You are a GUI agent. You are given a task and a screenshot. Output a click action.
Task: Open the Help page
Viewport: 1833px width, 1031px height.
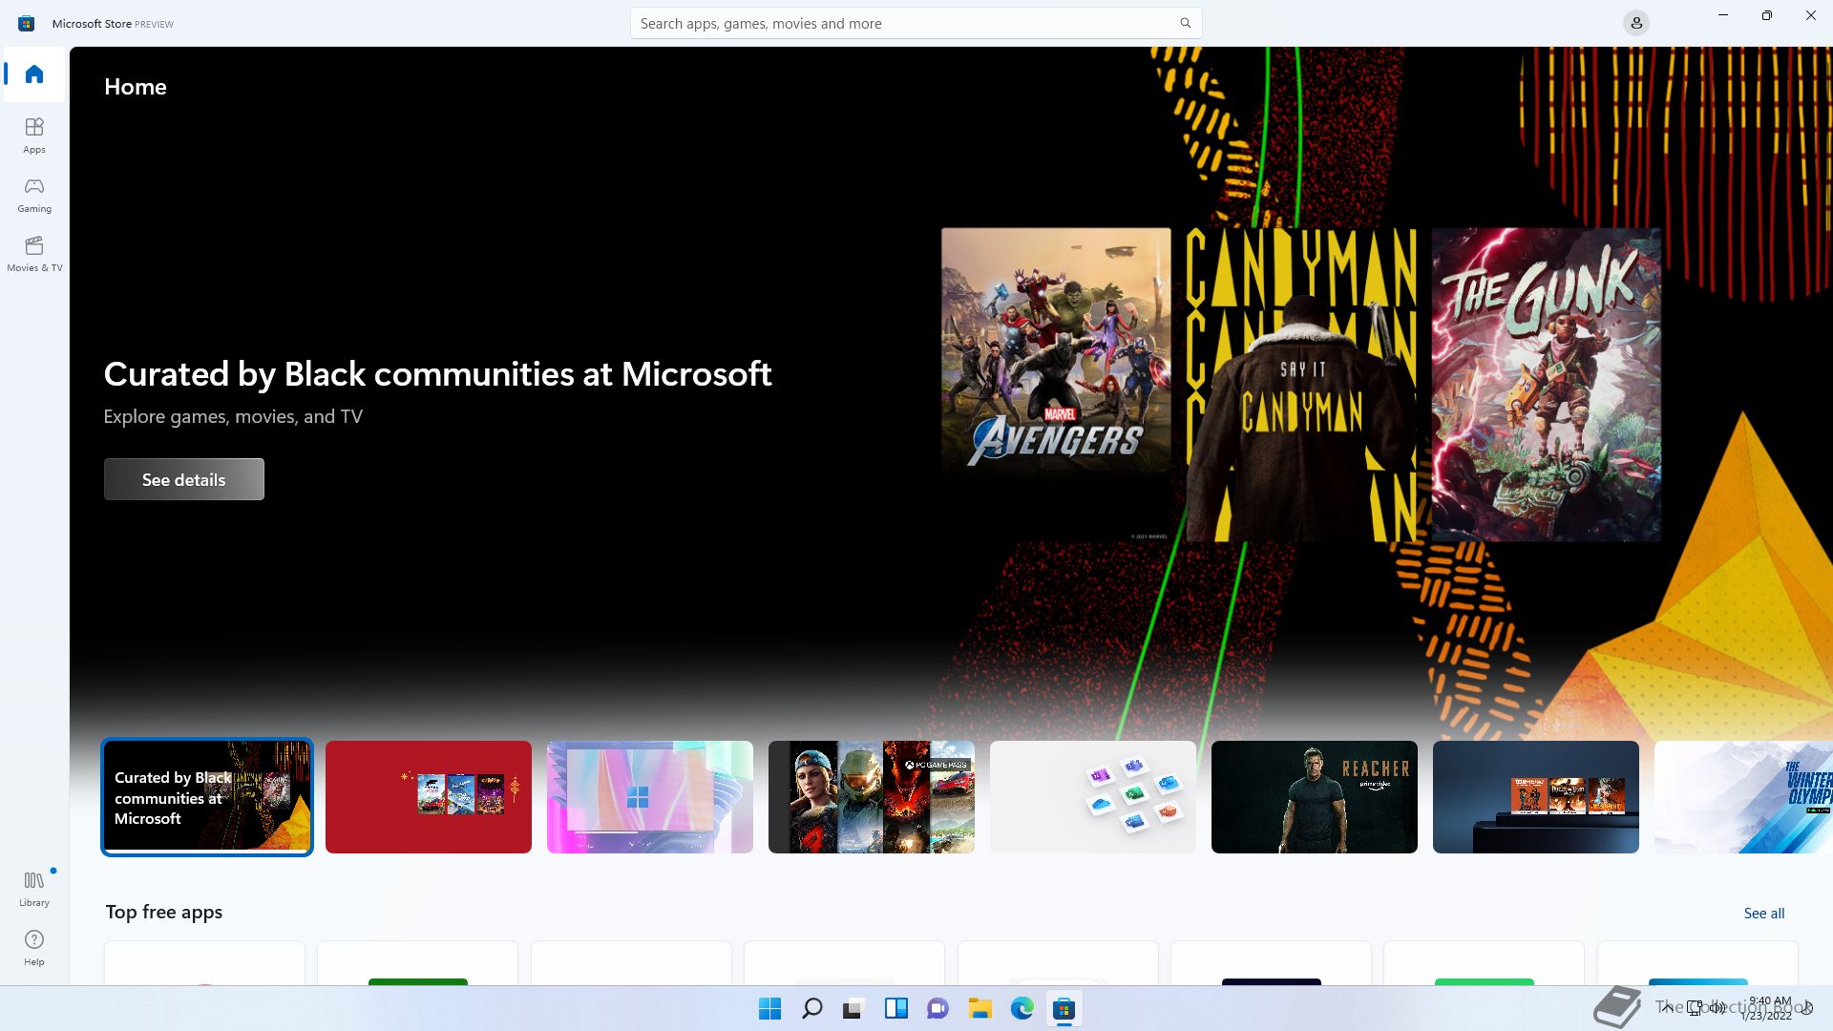tap(34, 948)
